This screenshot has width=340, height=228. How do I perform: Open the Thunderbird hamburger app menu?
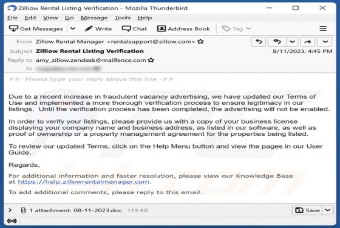click(x=323, y=29)
